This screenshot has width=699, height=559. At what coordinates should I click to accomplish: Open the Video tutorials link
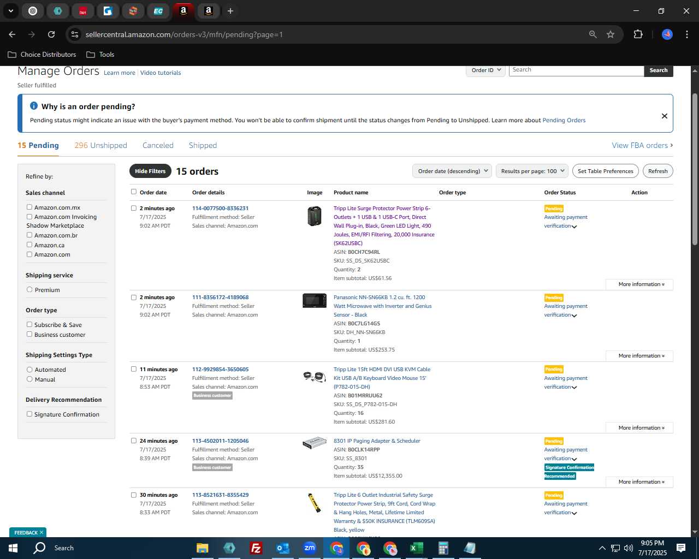[x=161, y=73]
